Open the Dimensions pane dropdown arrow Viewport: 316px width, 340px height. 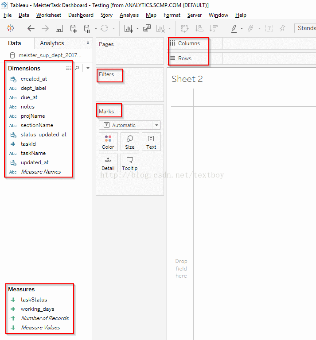click(x=88, y=68)
